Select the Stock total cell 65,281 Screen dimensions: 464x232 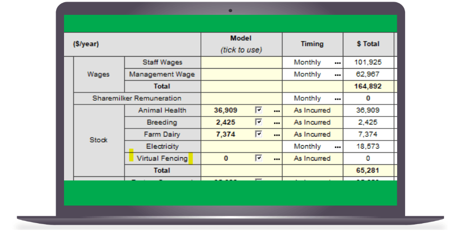point(369,170)
